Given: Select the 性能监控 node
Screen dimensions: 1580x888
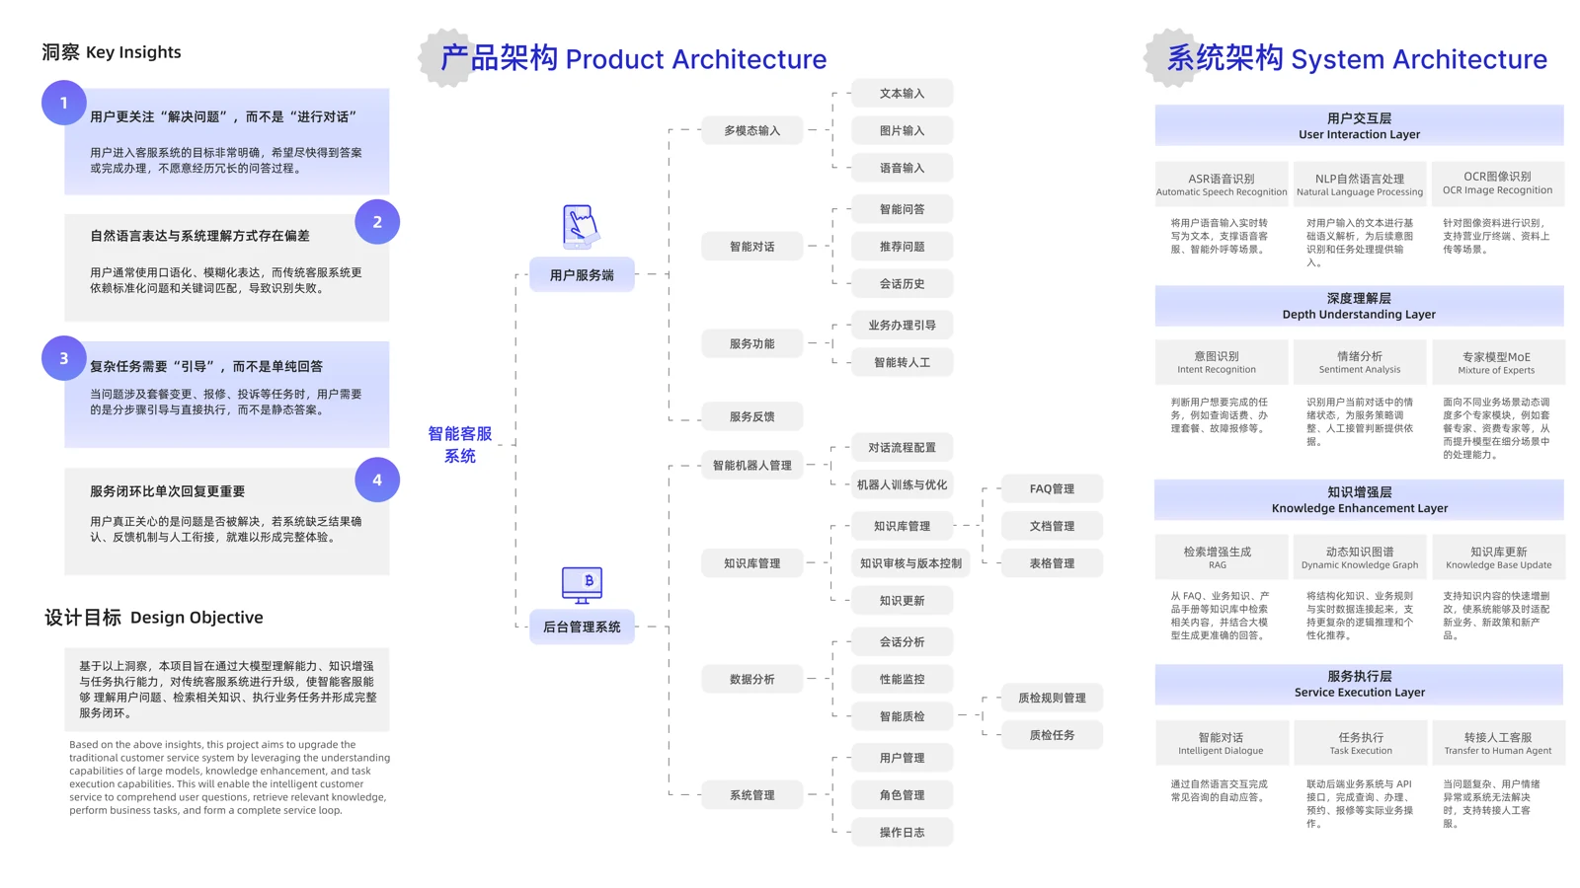Looking at the screenshot, I should click(x=902, y=679).
